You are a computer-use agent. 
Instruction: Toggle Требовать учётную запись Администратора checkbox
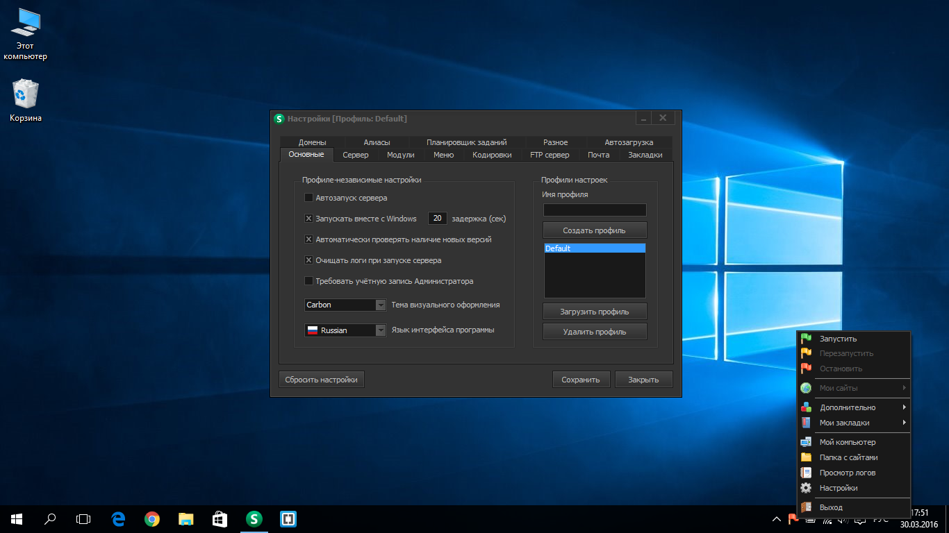click(309, 281)
